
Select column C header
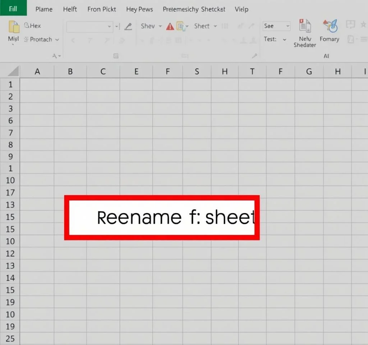click(x=103, y=72)
